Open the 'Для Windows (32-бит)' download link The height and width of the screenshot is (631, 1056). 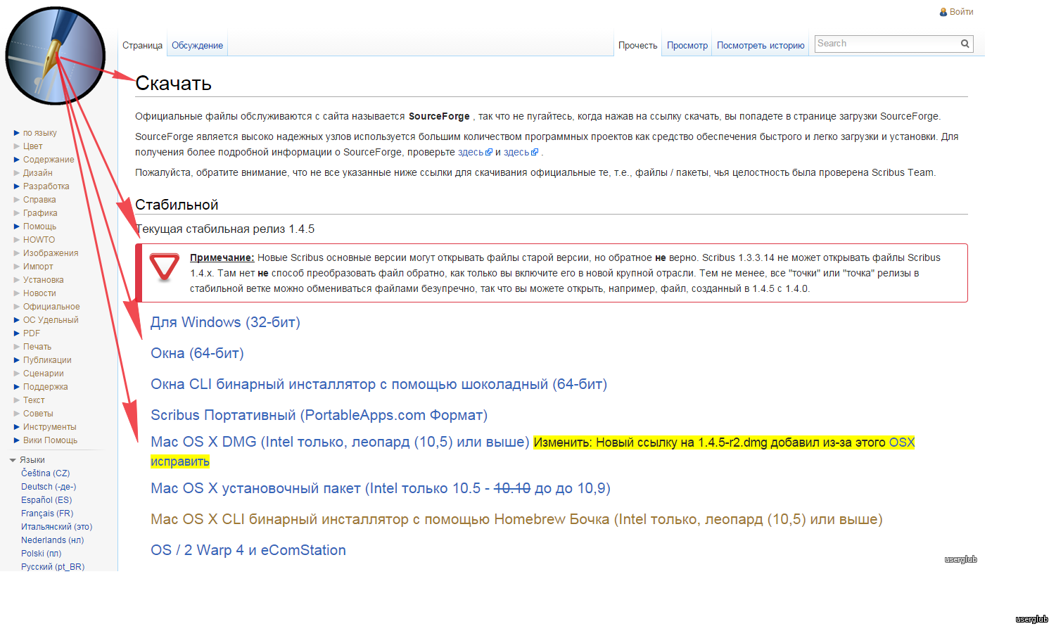pos(225,322)
